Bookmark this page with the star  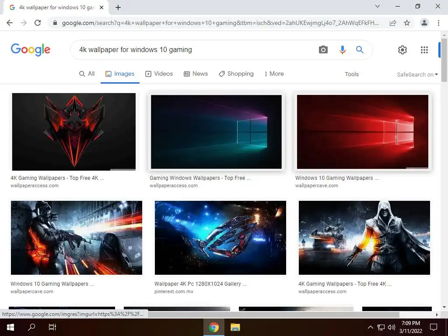[x=407, y=23]
